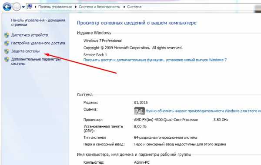
Task: Click the Установленная память (ОЗУ): label
Action: (x=103, y=128)
